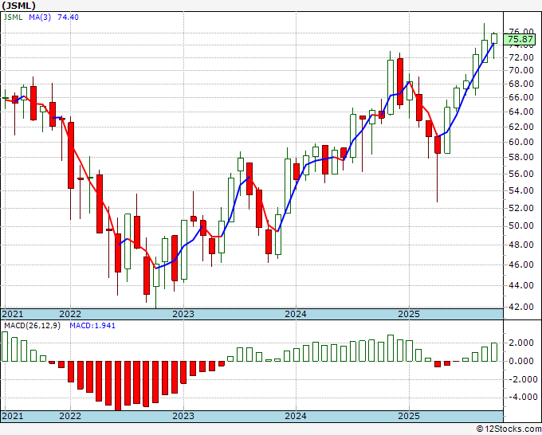Click the 66.00 price axis label
542x435 pixels.
[x=523, y=97]
